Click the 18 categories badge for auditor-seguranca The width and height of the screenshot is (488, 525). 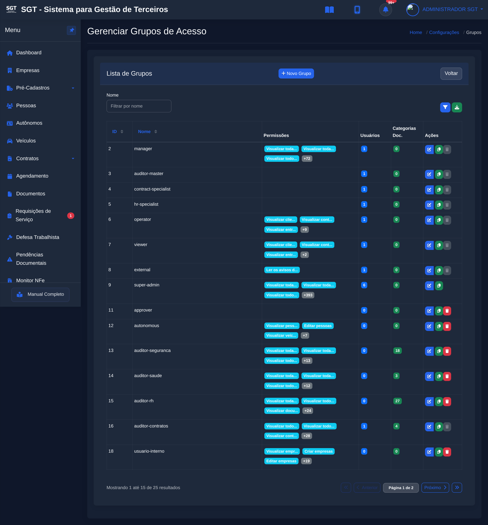click(397, 351)
